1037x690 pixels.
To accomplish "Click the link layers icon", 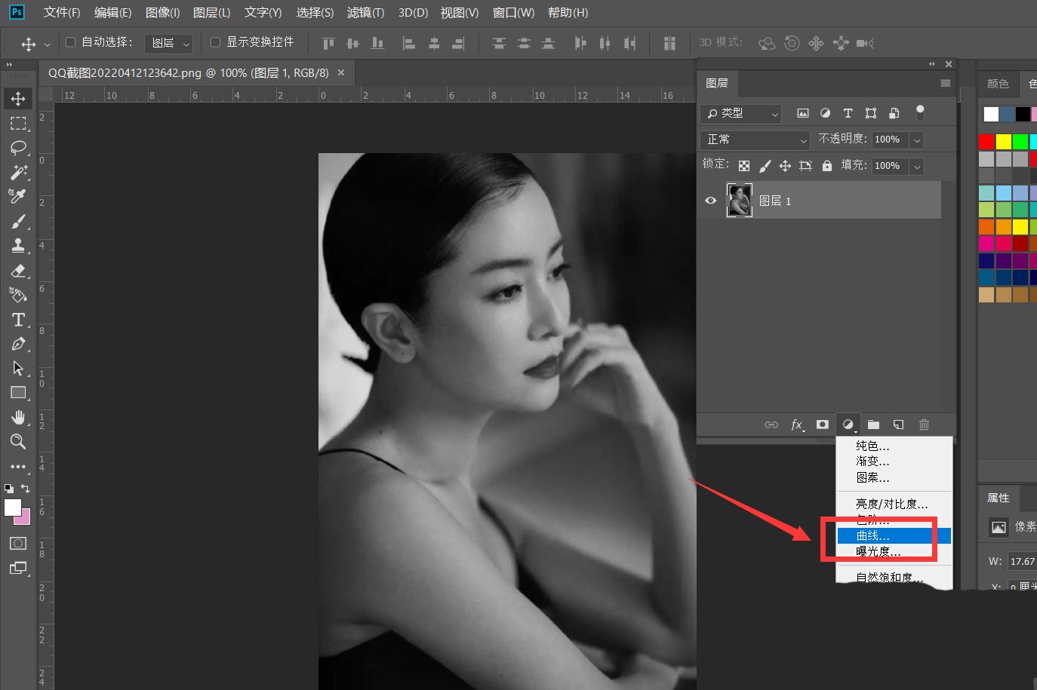I will pyautogui.click(x=771, y=425).
